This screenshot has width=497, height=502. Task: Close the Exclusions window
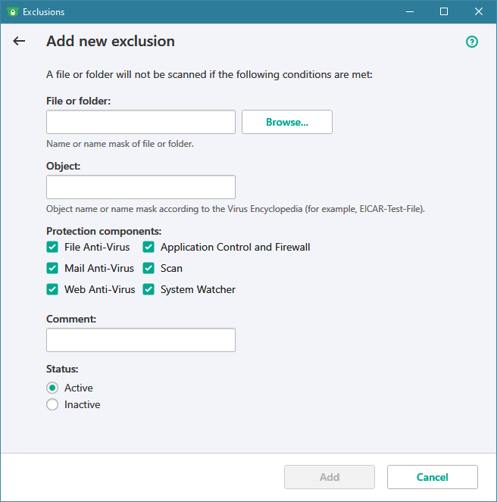(x=479, y=12)
